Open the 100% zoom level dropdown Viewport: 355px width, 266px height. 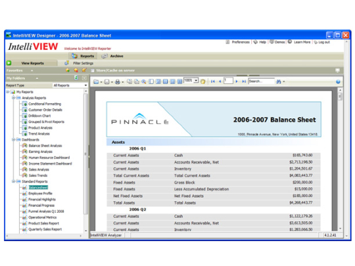click(196, 81)
